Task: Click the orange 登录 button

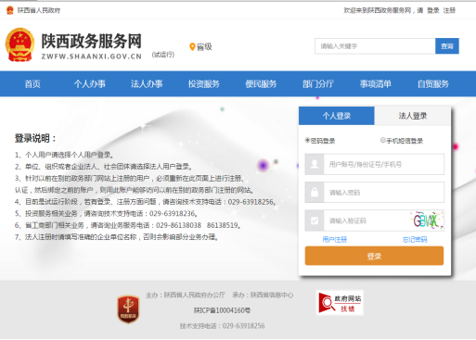Action: 374,256
